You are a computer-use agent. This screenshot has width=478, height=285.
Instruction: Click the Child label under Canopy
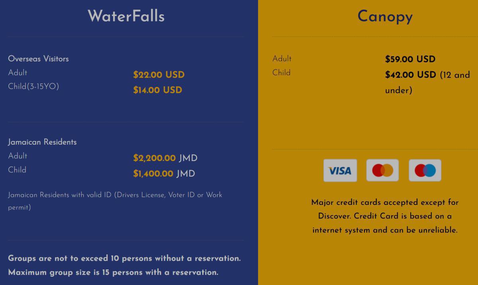pos(281,73)
